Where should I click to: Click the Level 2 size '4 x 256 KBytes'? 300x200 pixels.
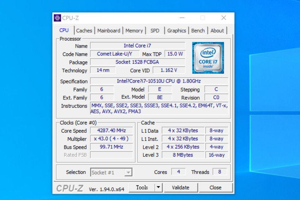point(183,147)
